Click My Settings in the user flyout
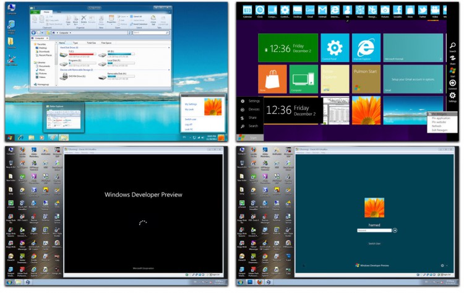 coord(191,104)
